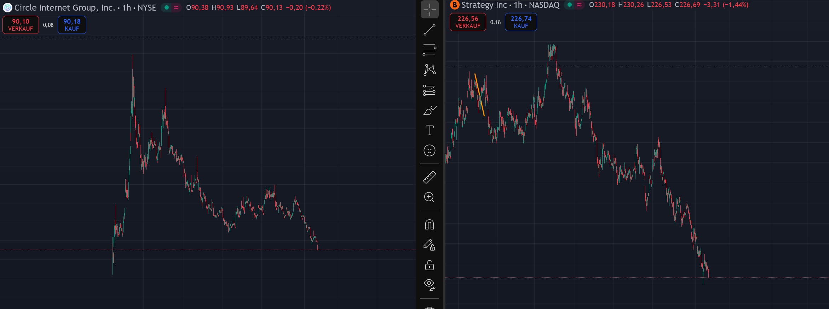The width and height of the screenshot is (829, 309).
Task: Click Strategy chart green market status dot
Action: point(569,5)
